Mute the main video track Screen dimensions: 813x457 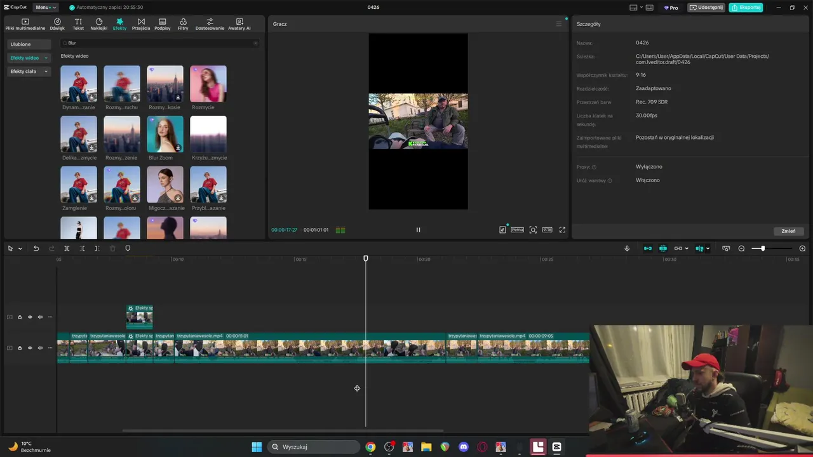[x=40, y=348]
